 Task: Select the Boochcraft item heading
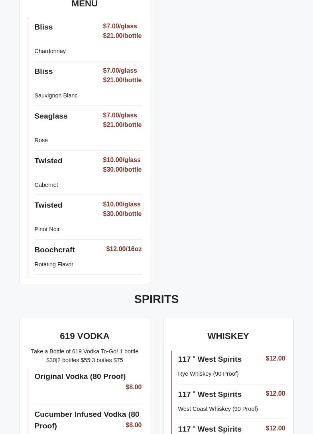55,250
